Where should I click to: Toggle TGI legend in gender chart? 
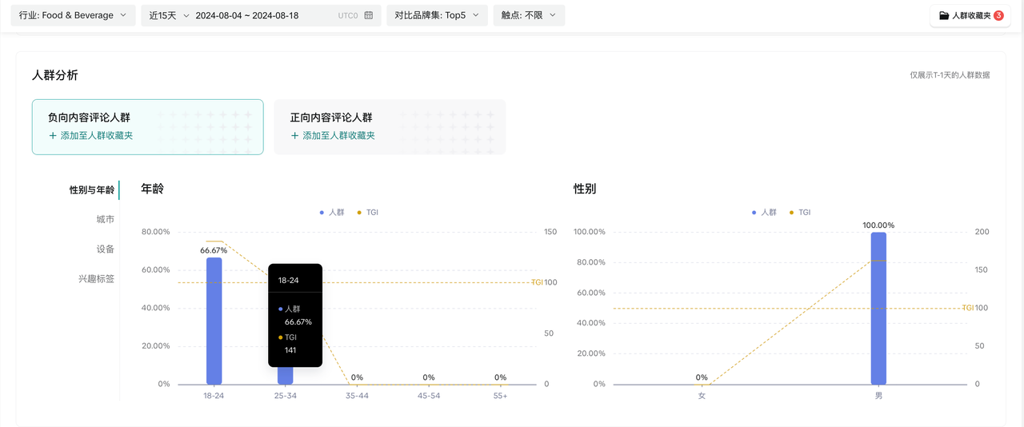coord(800,213)
